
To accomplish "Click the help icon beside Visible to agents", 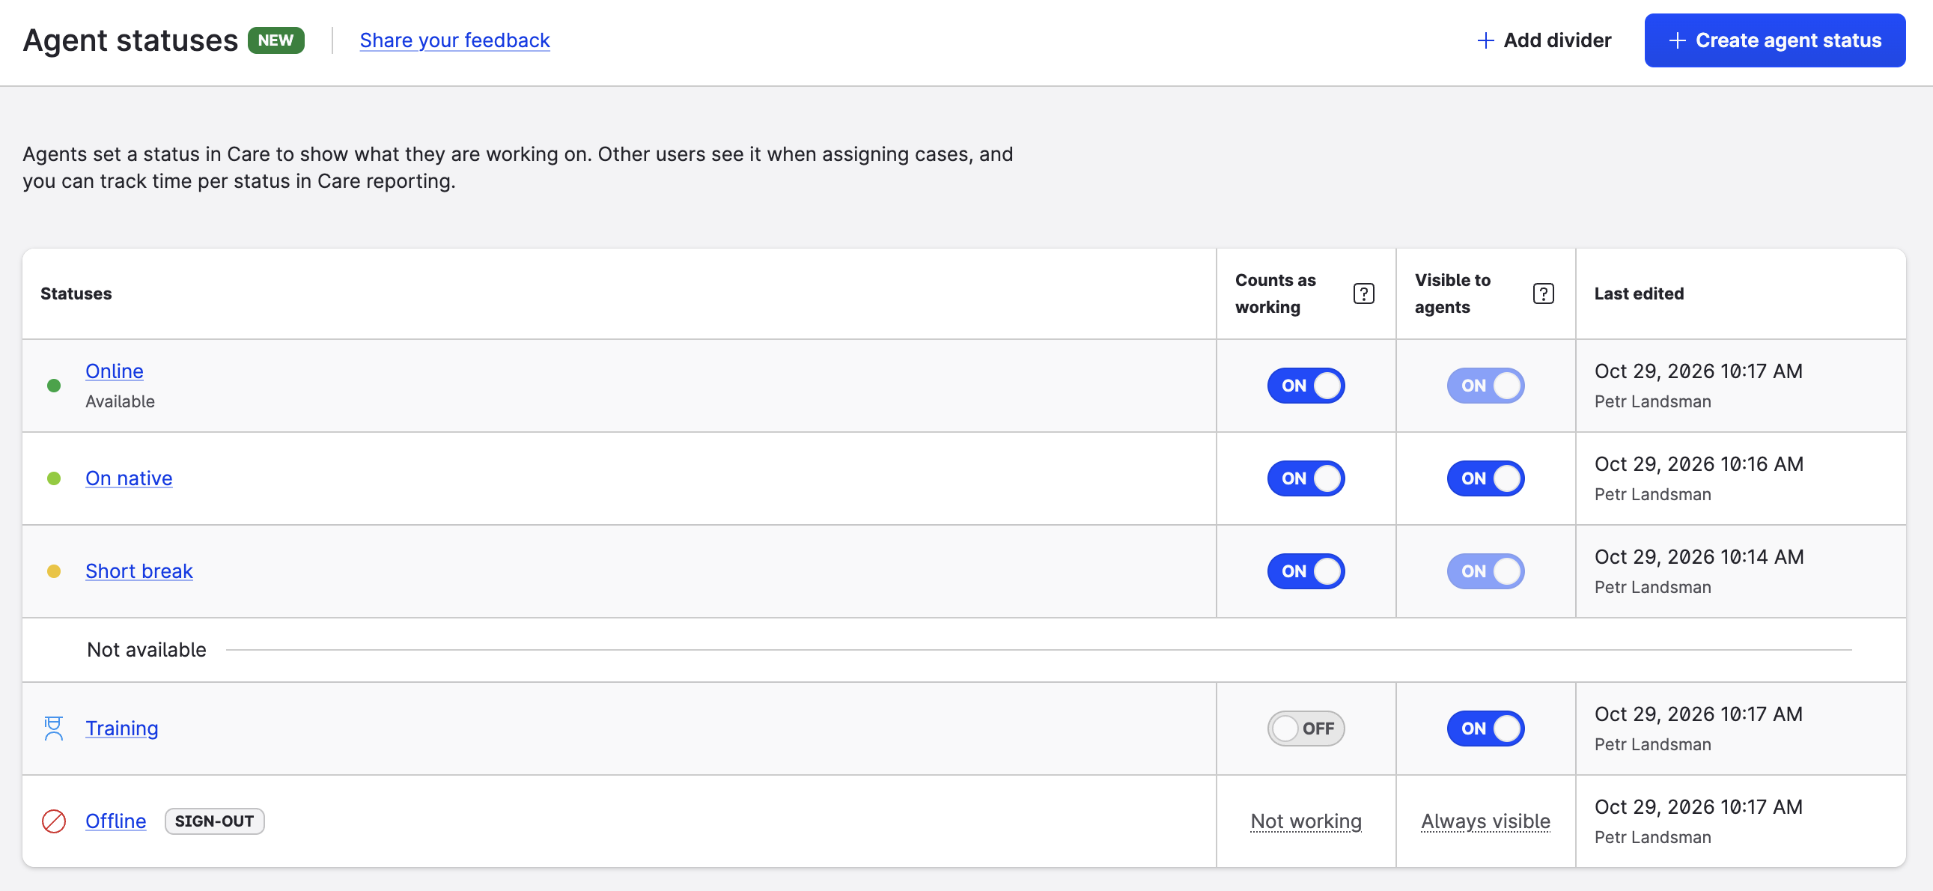I will click(x=1543, y=294).
